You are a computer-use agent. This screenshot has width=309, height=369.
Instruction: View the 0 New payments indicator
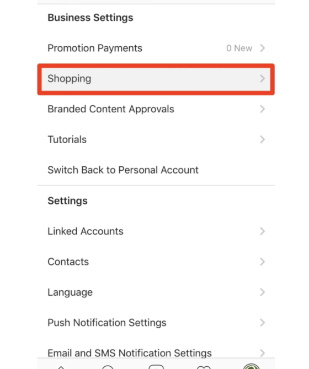(x=239, y=48)
